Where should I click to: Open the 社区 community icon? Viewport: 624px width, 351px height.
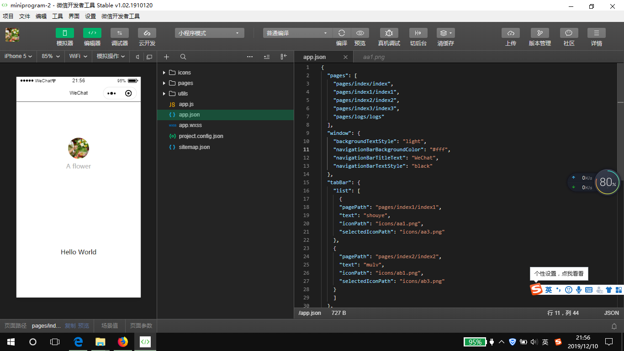569,33
